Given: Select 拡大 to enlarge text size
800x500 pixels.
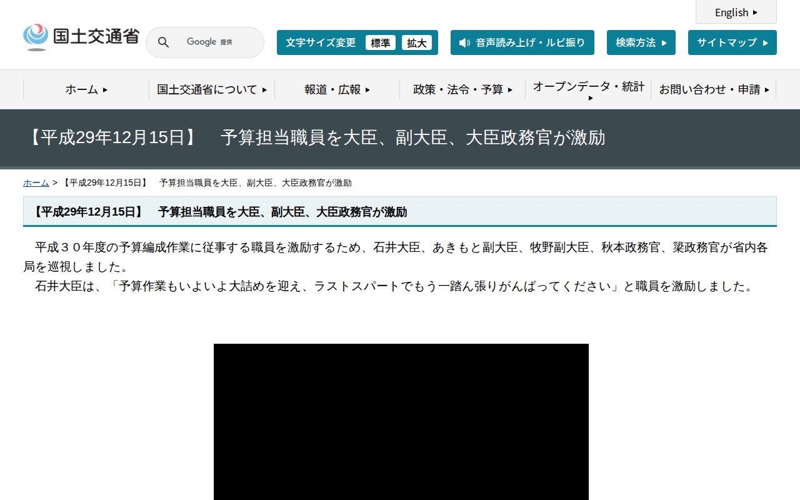Looking at the screenshot, I should (x=416, y=42).
